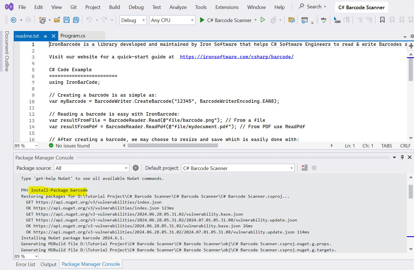
Task: Expand the startup project dropdown arrow
Action: point(255,20)
